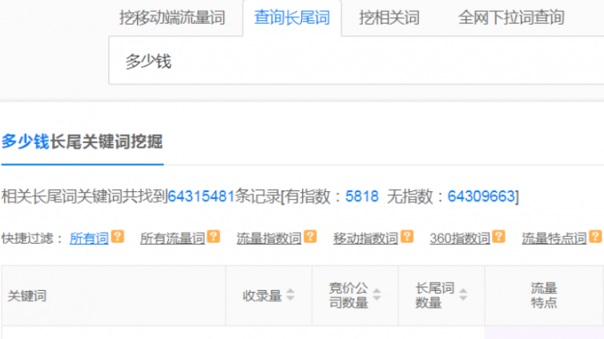Click the 流量特点词 filter link
The width and height of the screenshot is (604, 339).
point(554,238)
